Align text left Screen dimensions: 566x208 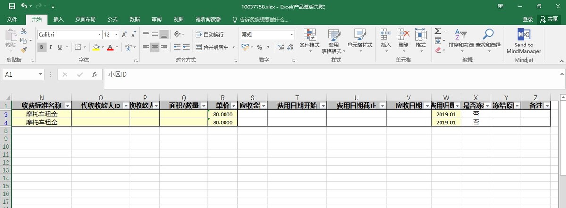tap(146, 47)
